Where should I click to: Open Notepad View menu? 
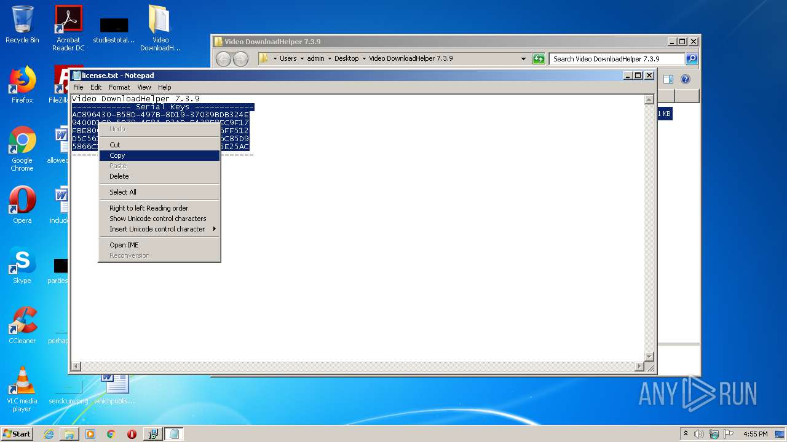coord(144,87)
